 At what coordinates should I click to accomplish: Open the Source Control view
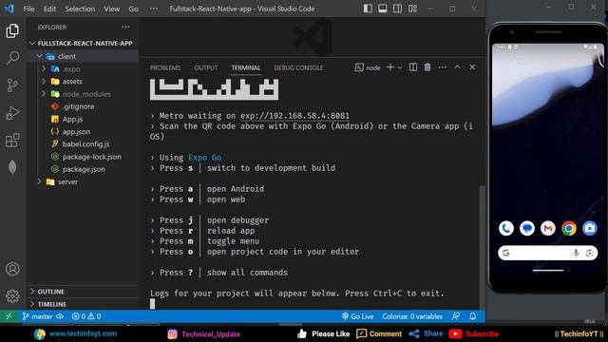12,85
